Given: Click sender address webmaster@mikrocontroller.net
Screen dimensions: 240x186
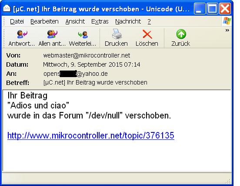Looking at the screenshot, I should (87, 55).
